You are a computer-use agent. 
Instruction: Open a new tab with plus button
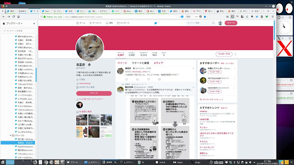pyautogui.click(x=268, y=11)
